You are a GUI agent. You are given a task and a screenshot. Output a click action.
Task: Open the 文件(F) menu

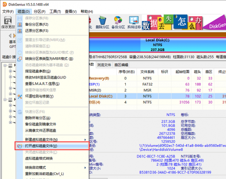tap(8, 11)
